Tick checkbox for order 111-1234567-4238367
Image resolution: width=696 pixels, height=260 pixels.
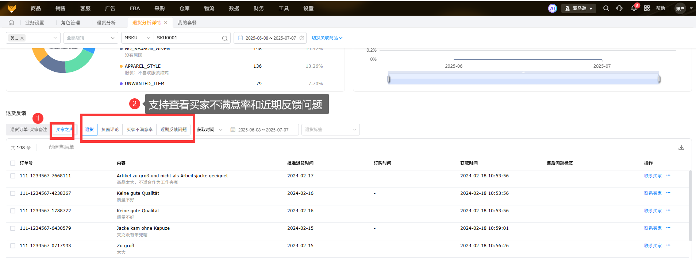tap(13, 193)
